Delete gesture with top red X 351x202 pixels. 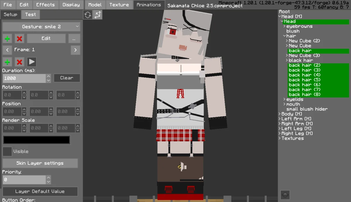tap(20, 38)
